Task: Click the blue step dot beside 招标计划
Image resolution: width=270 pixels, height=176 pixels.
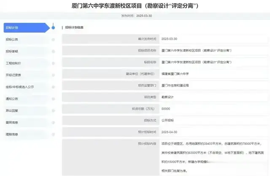Action: click(53, 27)
